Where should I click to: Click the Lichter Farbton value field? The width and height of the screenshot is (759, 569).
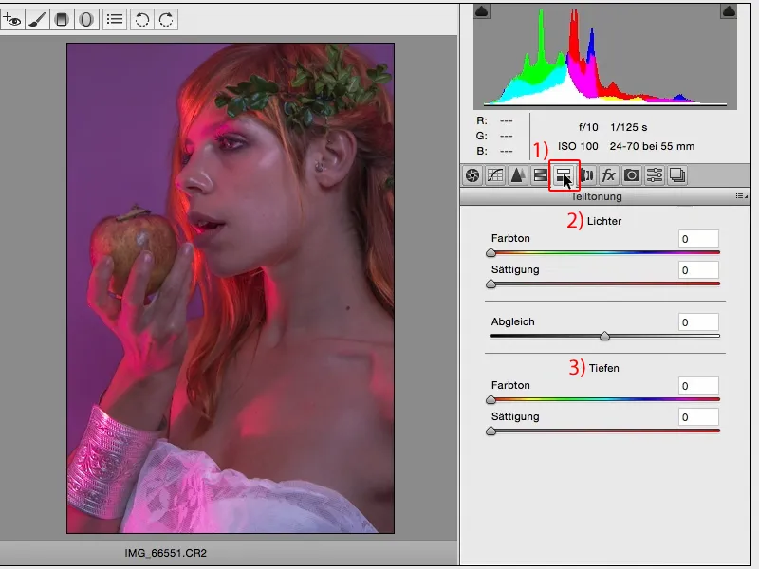click(x=698, y=239)
